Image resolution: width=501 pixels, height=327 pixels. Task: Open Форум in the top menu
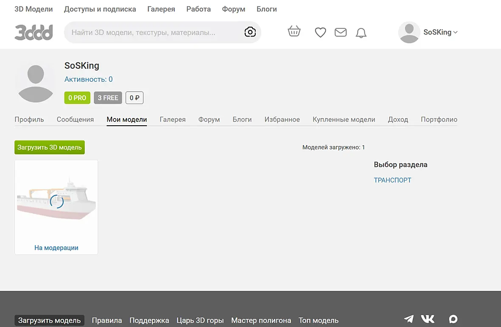tap(234, 9)
